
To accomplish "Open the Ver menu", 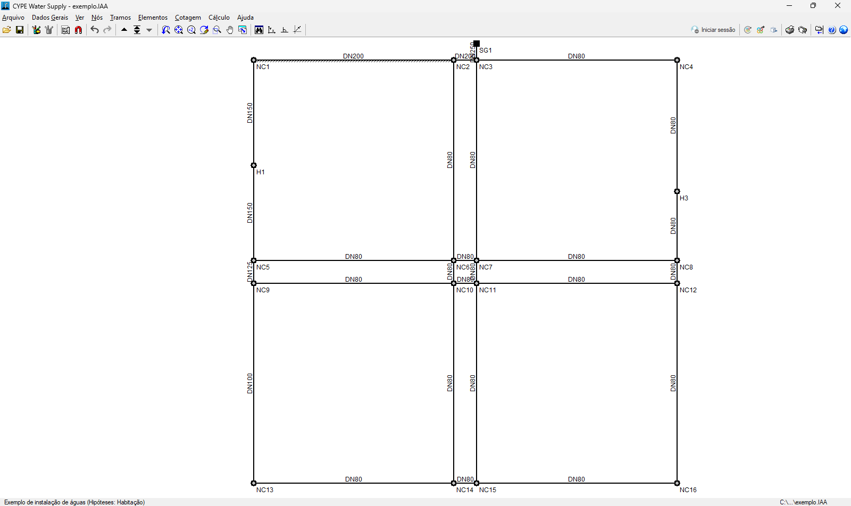I will click(x=80, y=18).
